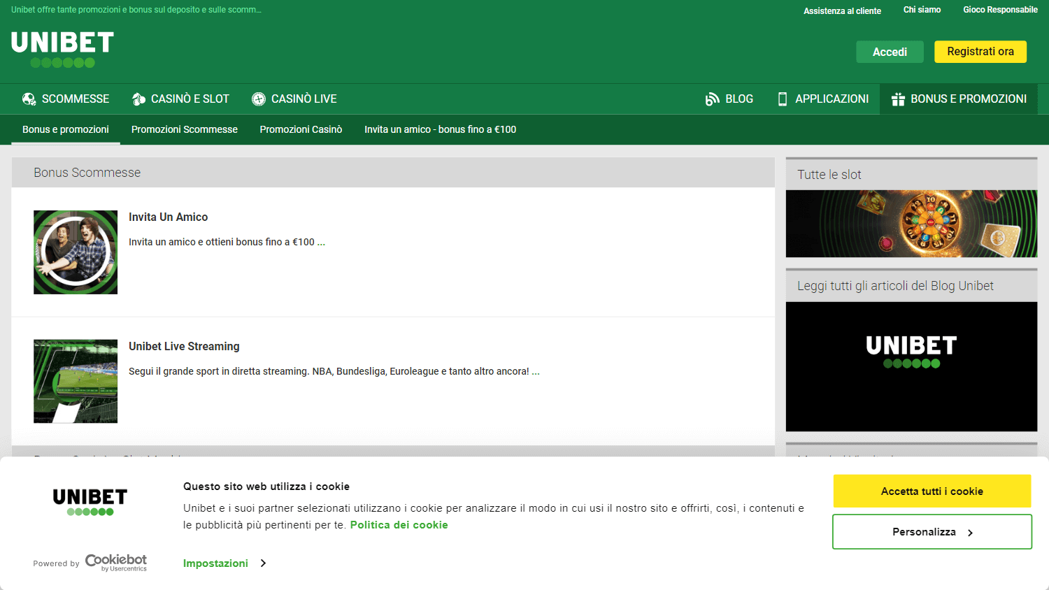Click the Casinò e Slot cherry icon

pyautogui.click(x=138, y=99)
